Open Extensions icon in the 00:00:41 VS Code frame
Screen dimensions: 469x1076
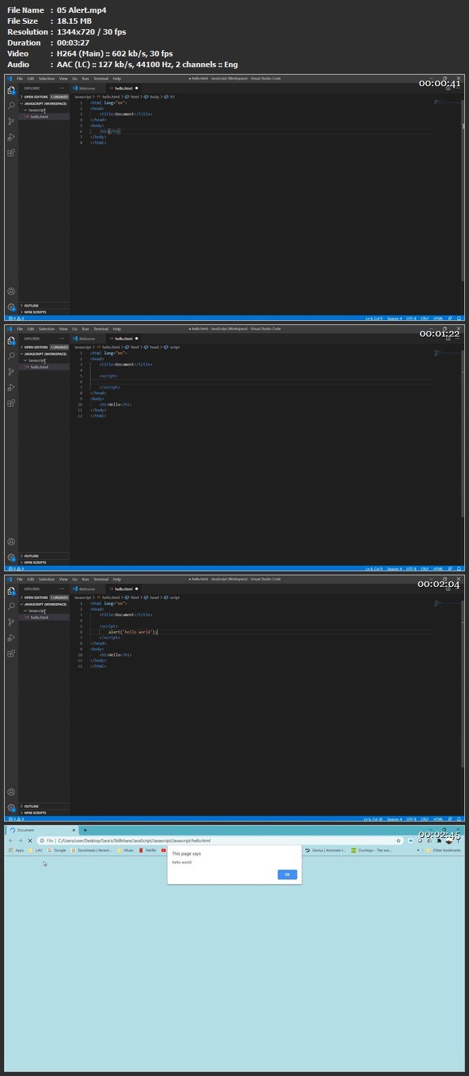pyautogui.click(x=11, y=153)
